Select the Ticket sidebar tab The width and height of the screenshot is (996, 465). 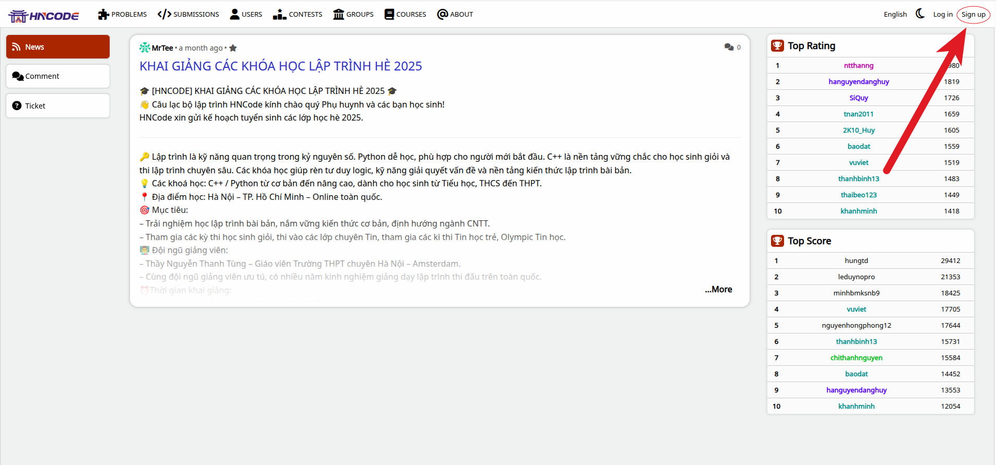(58, 105)
